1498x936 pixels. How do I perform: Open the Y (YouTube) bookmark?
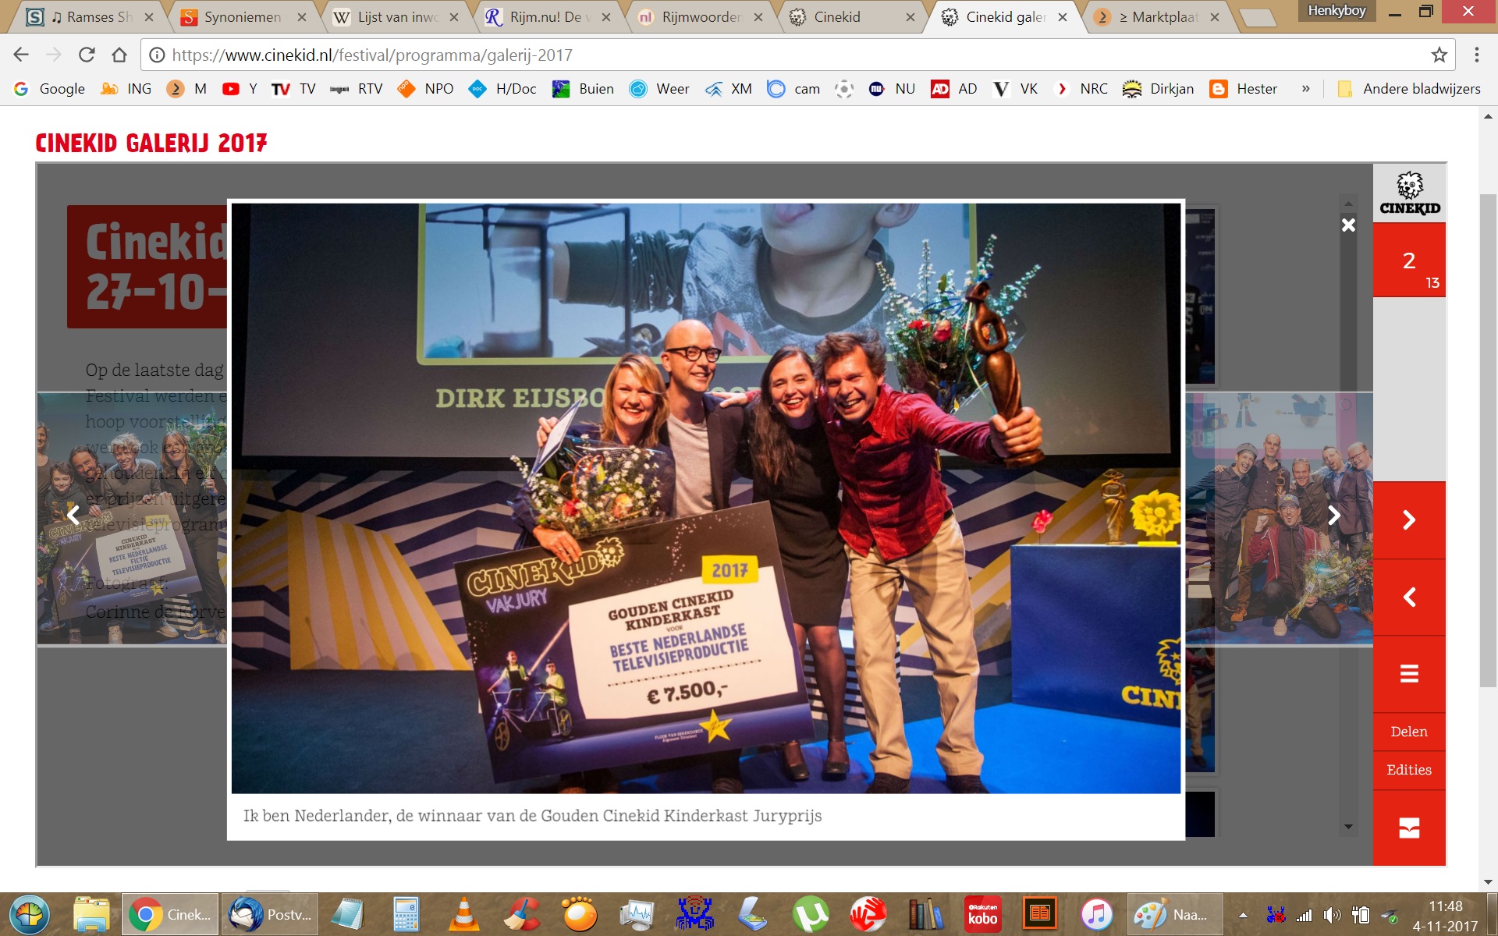(240, 89)
